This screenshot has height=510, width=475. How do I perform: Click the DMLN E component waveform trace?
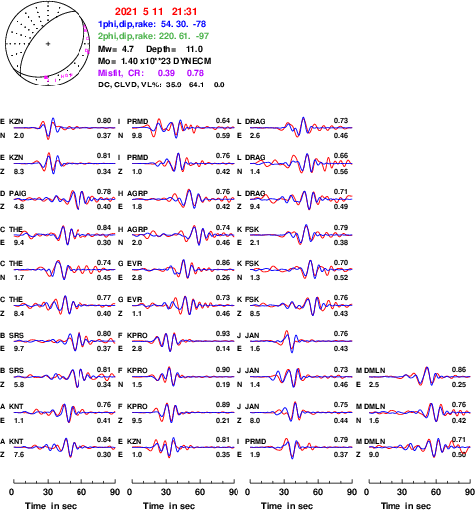[419, 377]
